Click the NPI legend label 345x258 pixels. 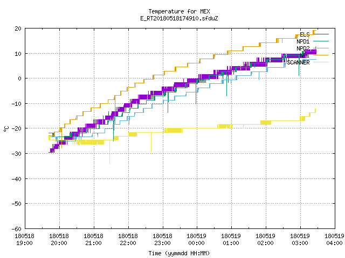click(305, 55)
